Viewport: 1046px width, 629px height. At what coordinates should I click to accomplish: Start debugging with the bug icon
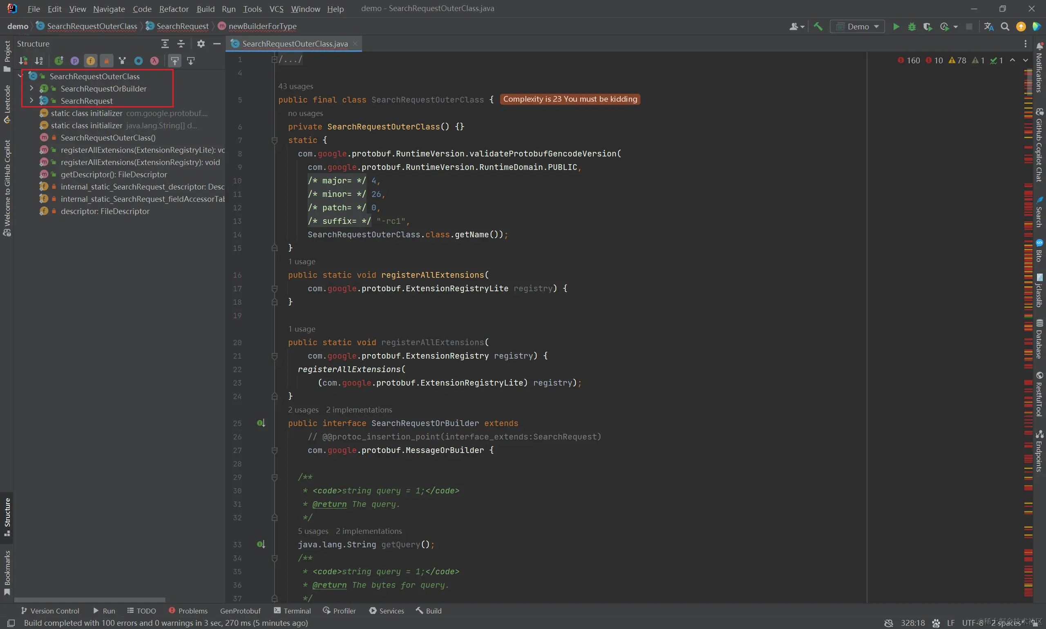pos(912,27)
